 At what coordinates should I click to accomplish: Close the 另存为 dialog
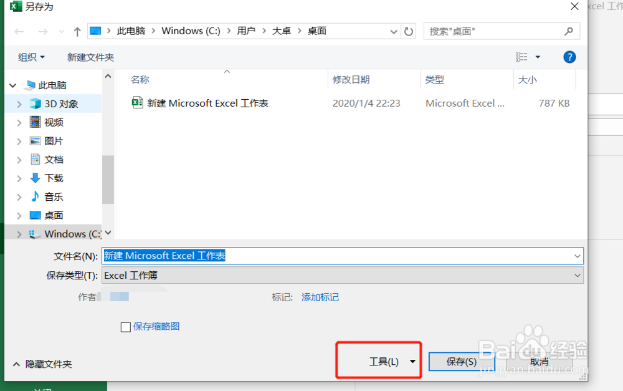point(574,6)
